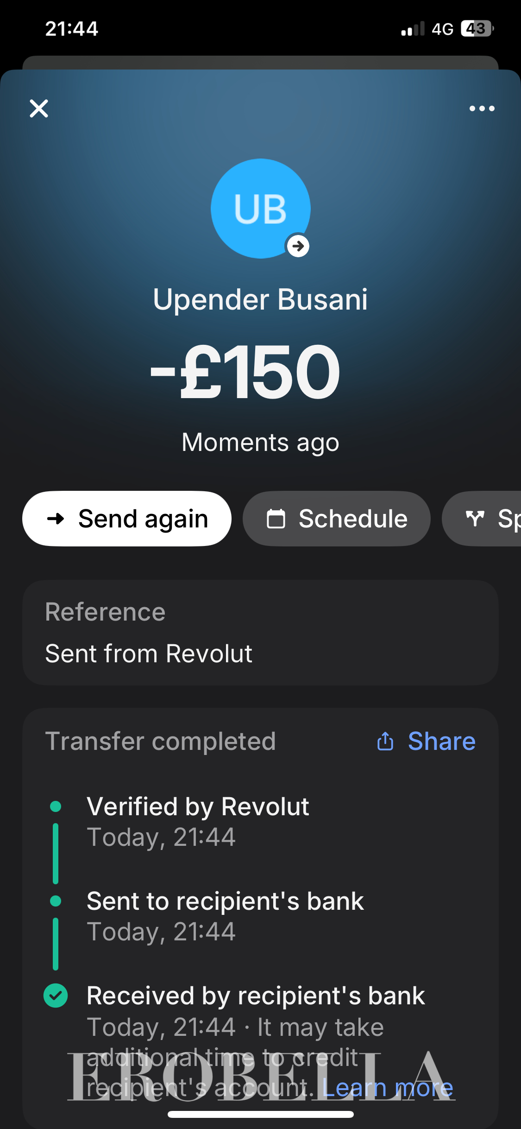Screen dimensions: 521x1129
Task: Tap the split arrows icon
Action: (x=475, y=518)
